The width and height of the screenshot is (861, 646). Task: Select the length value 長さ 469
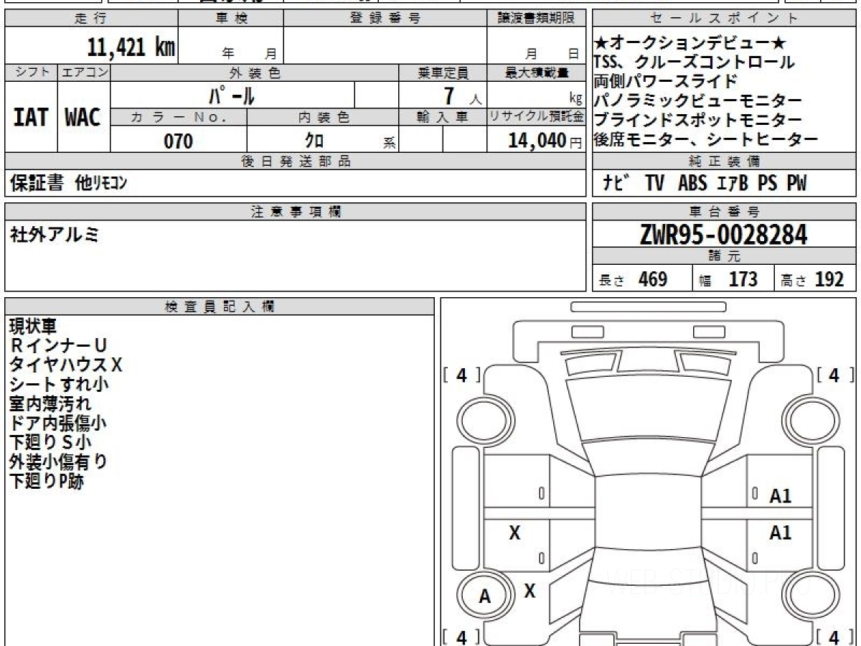point(633,279)
